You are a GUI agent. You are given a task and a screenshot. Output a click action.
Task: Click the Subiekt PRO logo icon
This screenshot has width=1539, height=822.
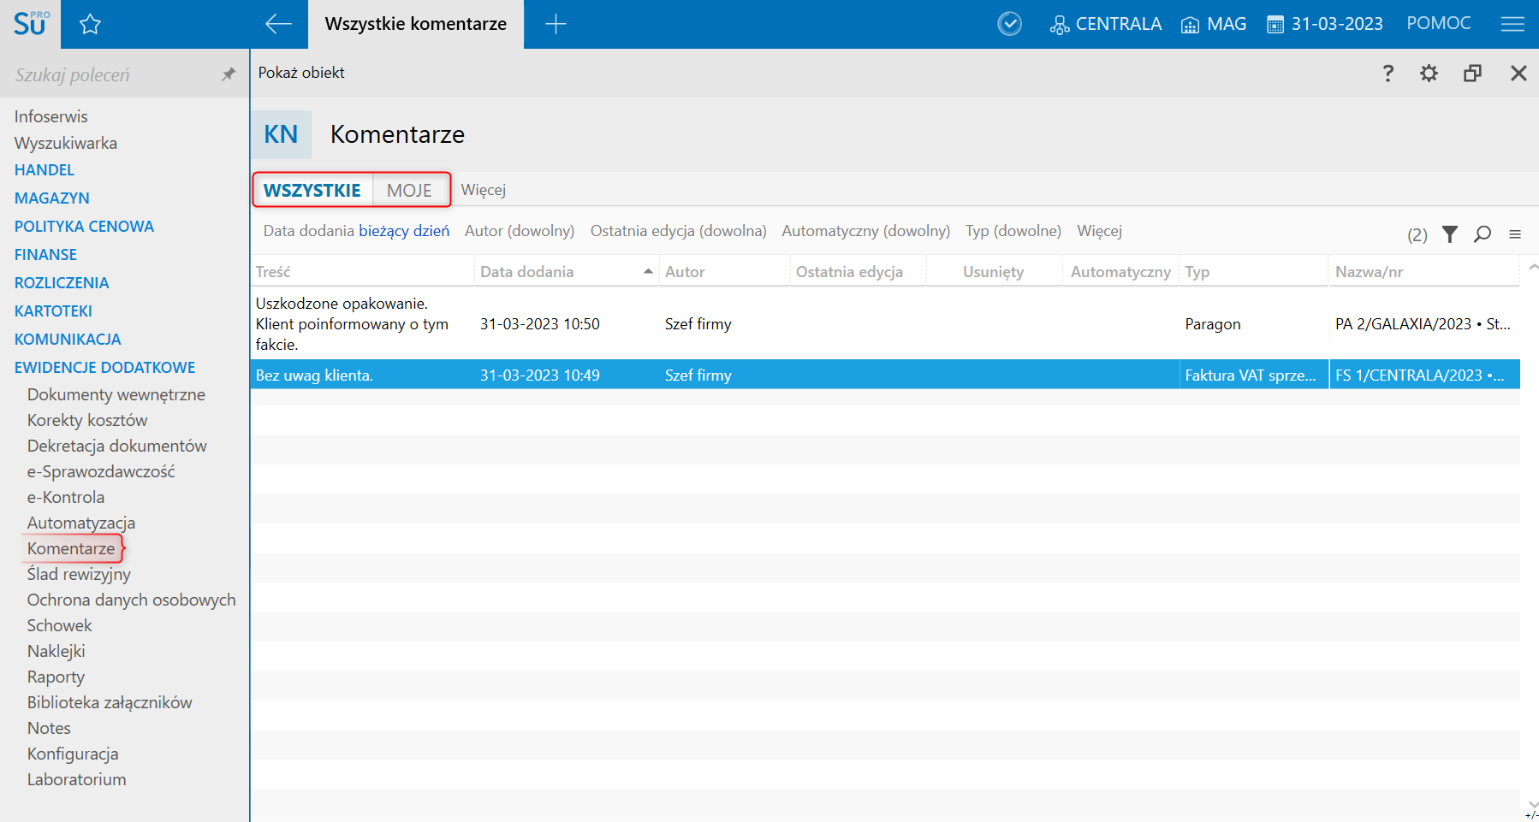[31, 23]
